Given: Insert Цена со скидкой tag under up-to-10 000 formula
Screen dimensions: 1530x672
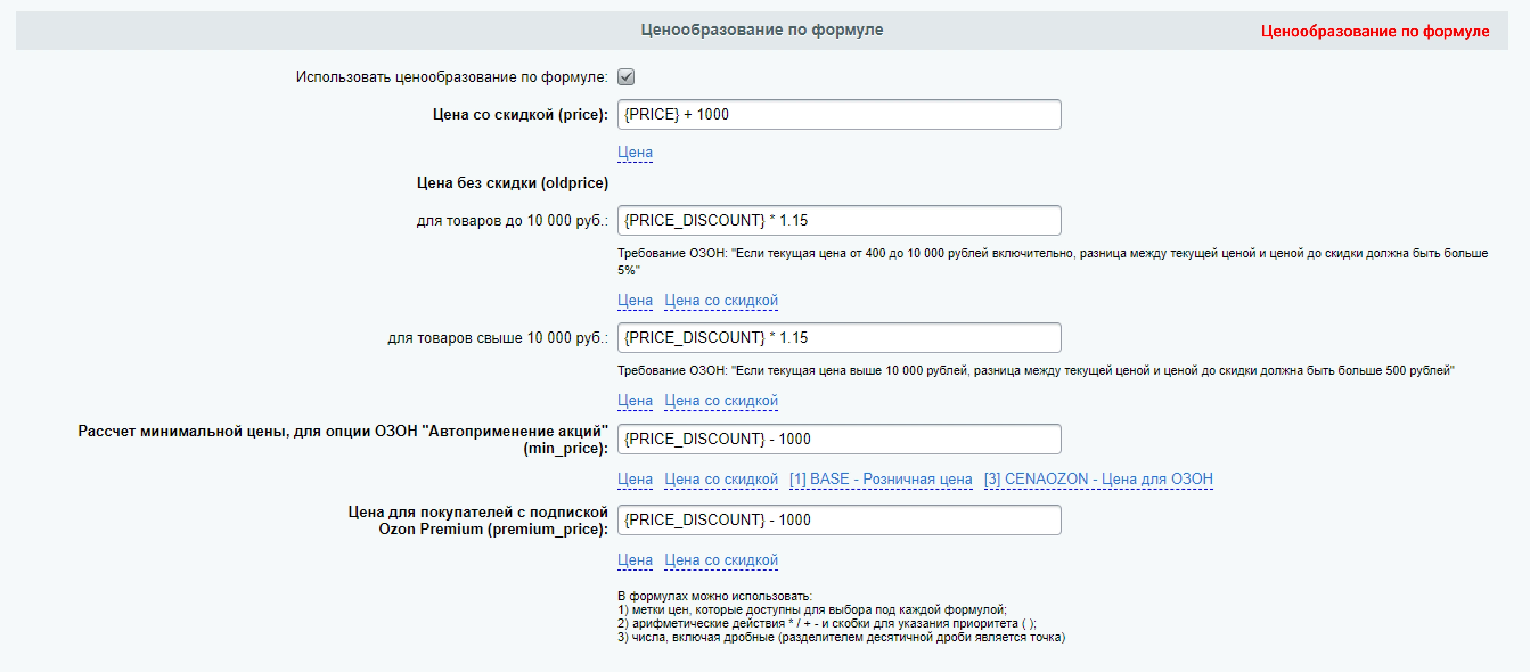Looking at the screenshot, I should point(720,300).
